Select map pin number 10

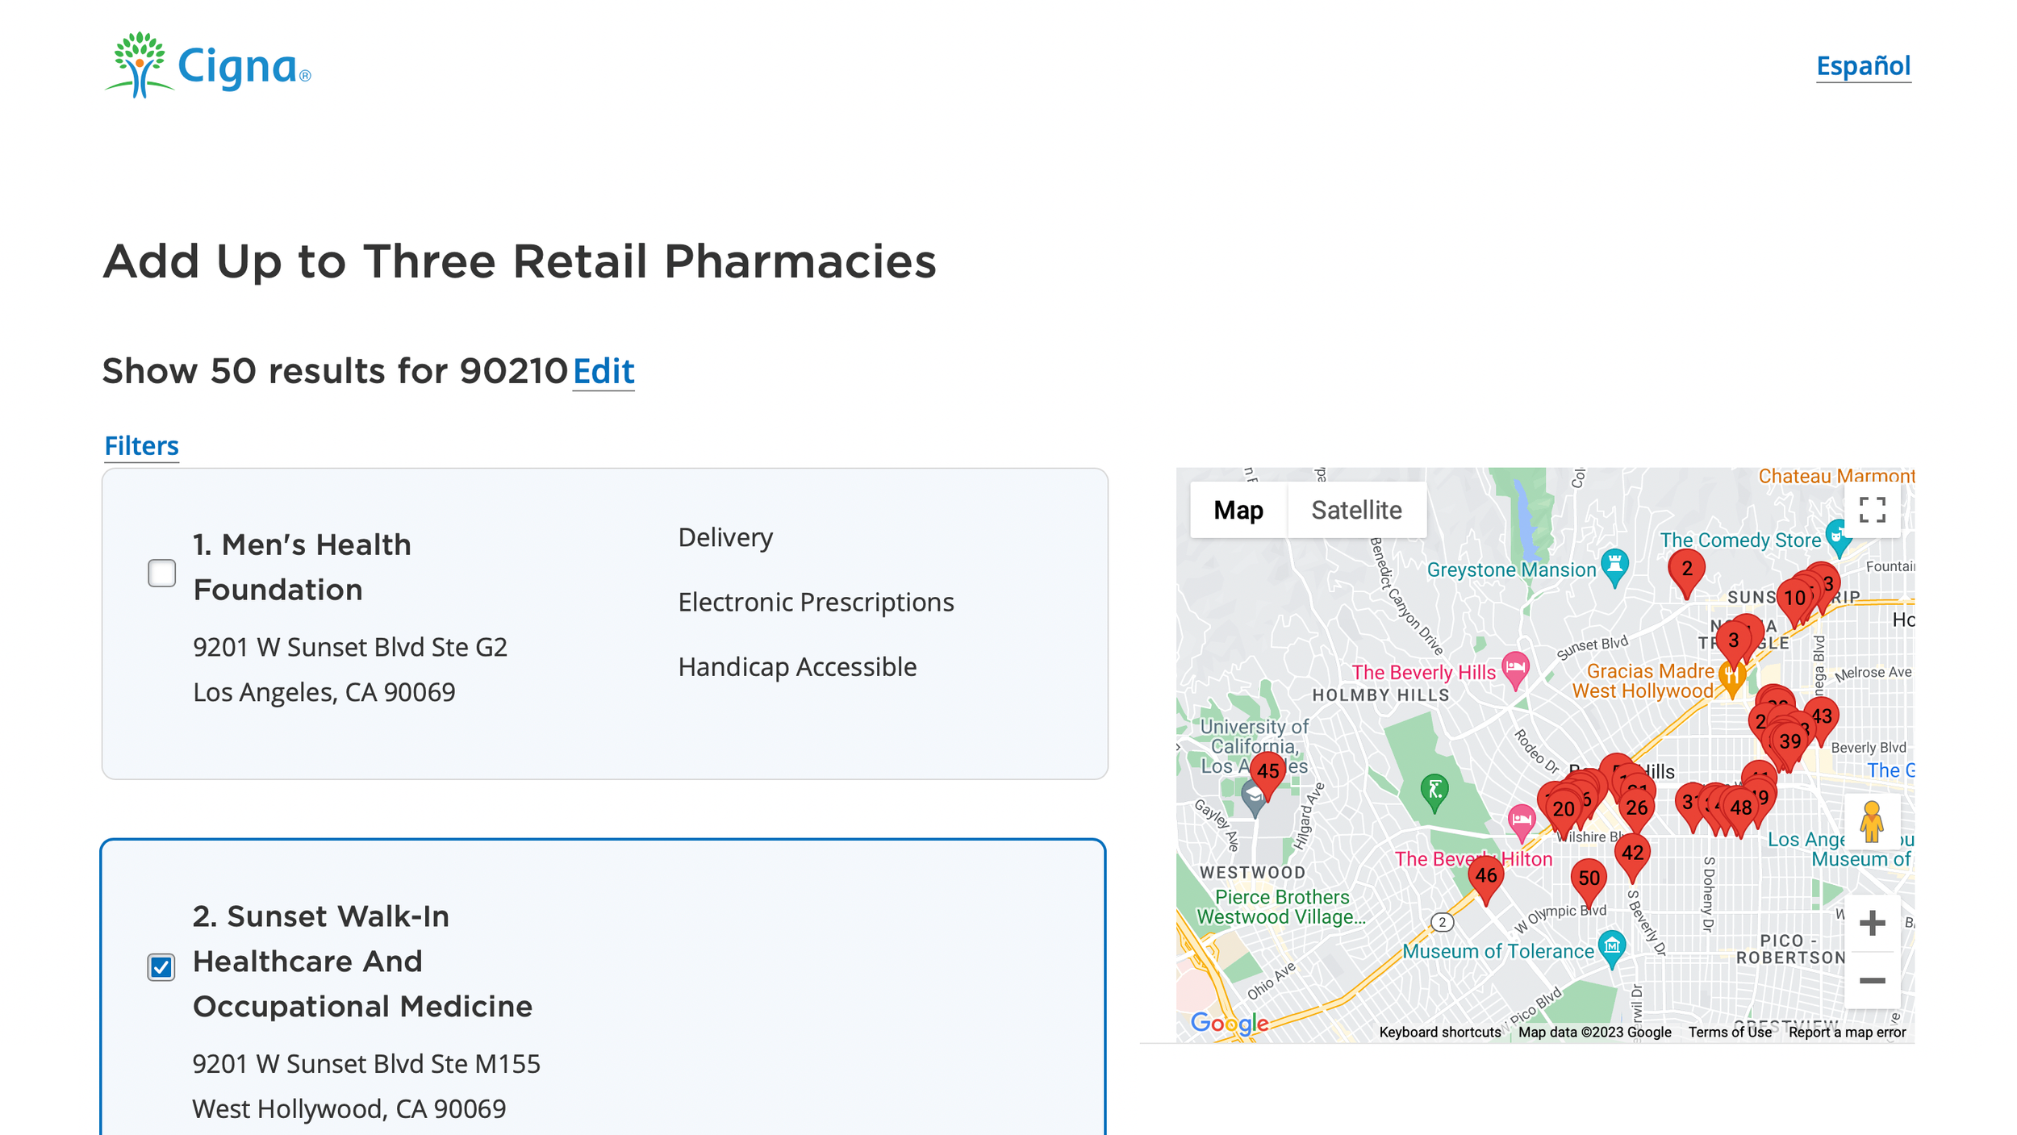(1794, 599)
